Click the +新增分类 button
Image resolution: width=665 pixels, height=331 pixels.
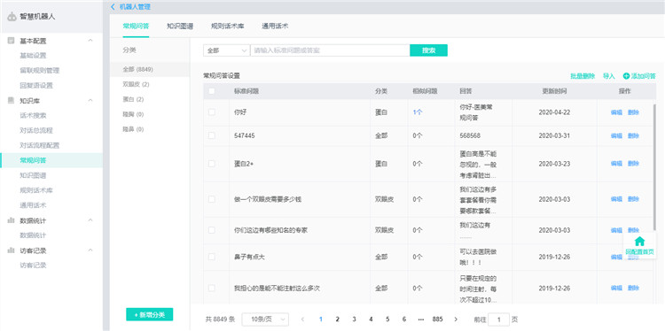149,314
